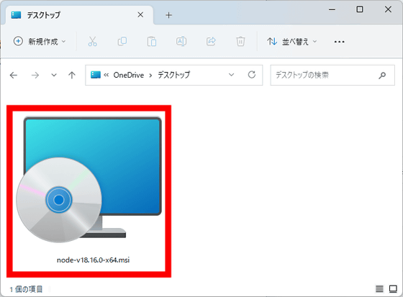Click the Paste clipboard icon
Viewport: 403px width, 297px height.
(x=152, y=42)
